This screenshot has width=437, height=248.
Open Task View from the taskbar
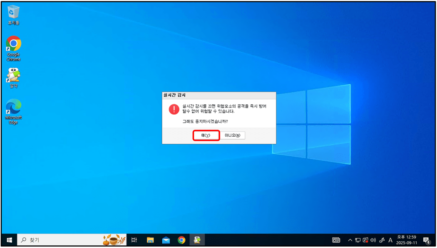coord(134,240)
